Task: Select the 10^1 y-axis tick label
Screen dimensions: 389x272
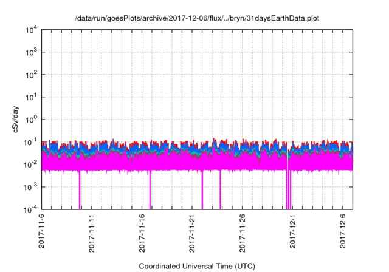Action: [x=32, y=98]
